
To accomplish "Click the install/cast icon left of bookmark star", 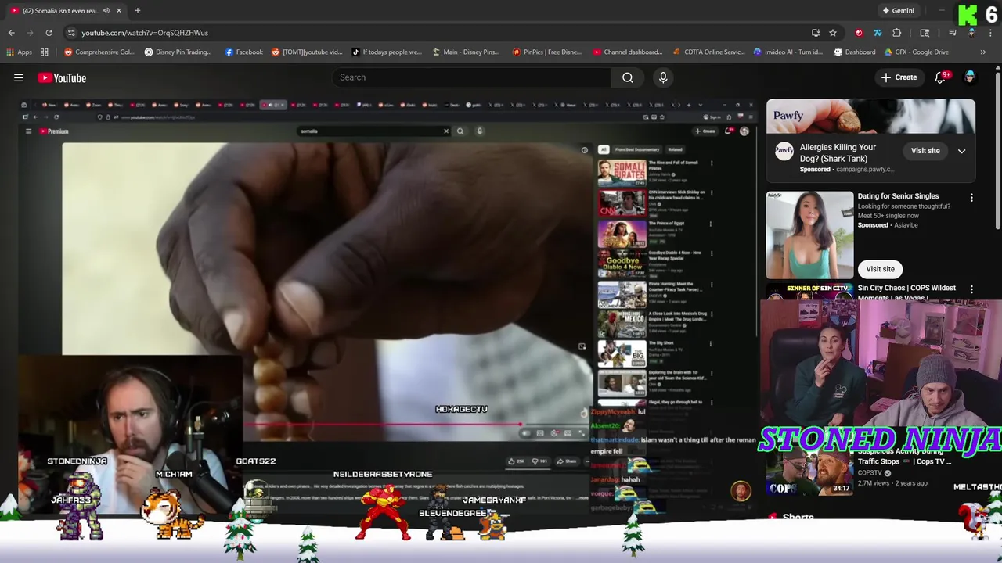I will 816,33.
